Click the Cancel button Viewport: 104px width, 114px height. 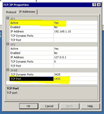click(49, 106)
